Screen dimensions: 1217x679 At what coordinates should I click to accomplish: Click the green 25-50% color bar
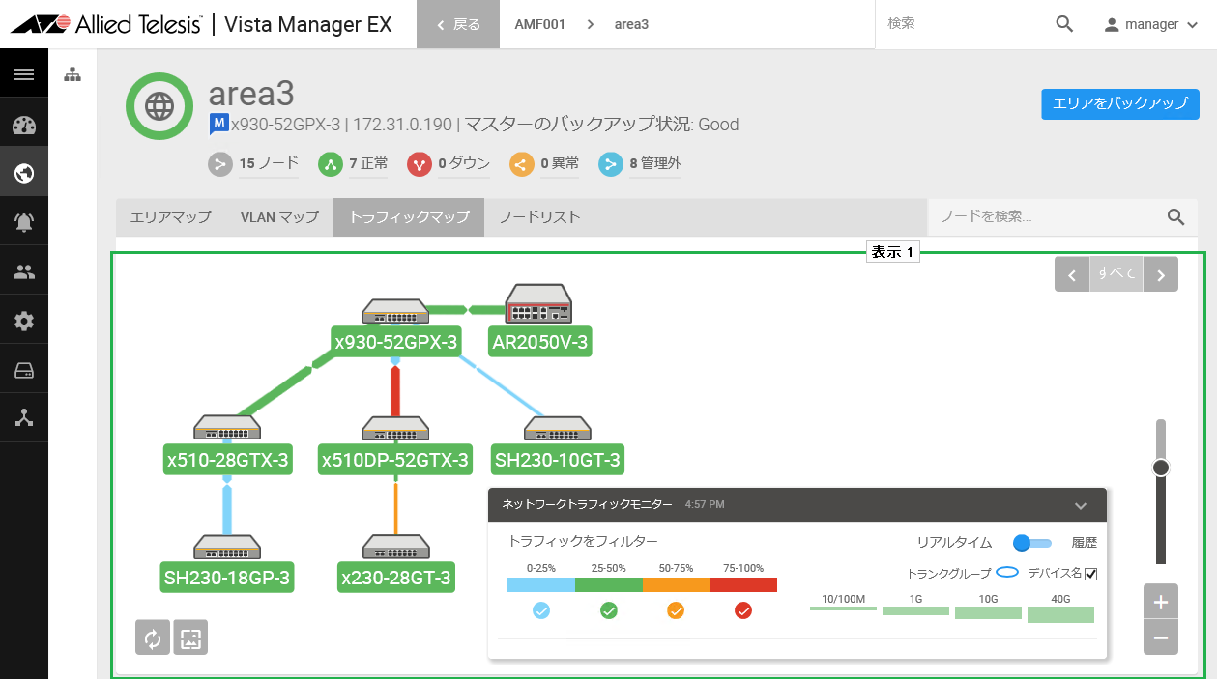point(609,584)
